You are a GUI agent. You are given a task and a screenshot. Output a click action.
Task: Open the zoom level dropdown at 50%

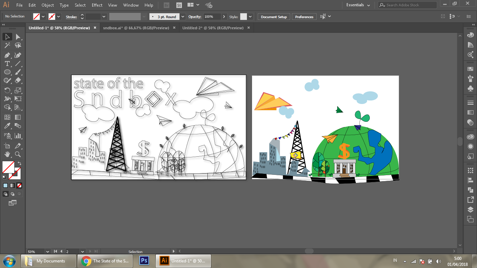pos(47,251)
